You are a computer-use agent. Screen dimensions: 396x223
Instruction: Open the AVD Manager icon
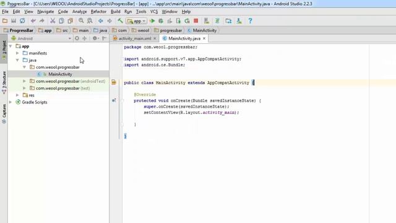tap(207, 21)
